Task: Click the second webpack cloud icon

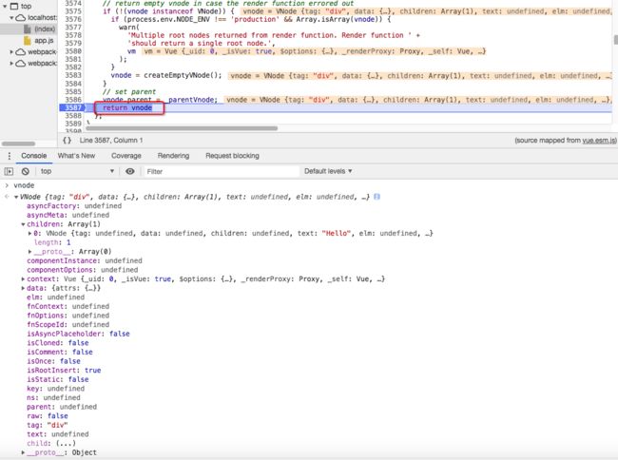Action: coord(20,63)
